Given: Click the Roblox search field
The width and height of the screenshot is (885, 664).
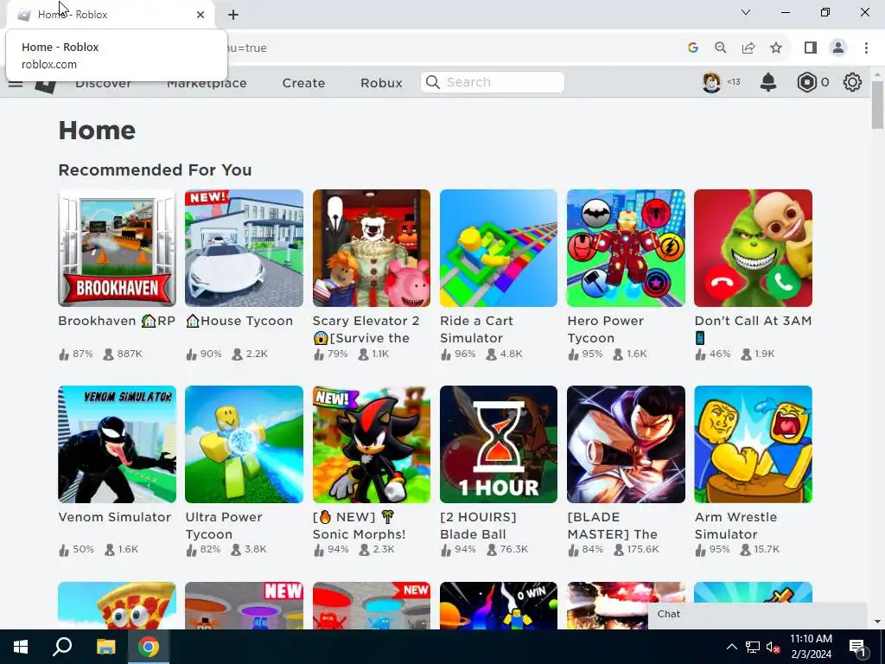Looking at the screenshot, I should [x=492, y=82].
